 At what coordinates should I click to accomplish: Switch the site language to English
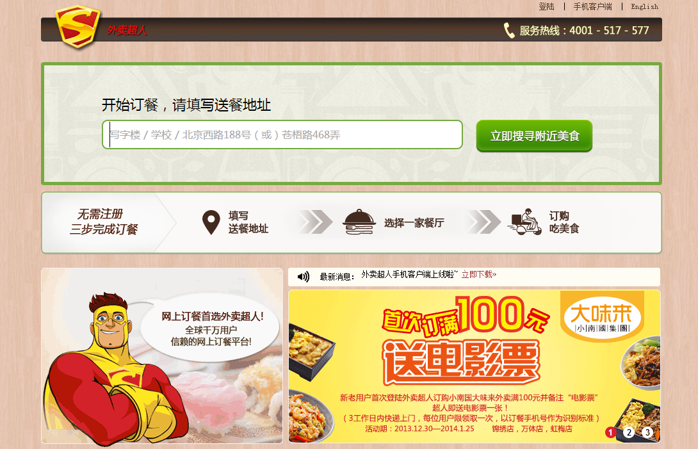point(645,6)
